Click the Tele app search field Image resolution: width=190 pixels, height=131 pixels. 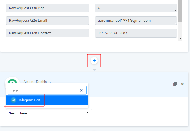[x=47, y=90]
